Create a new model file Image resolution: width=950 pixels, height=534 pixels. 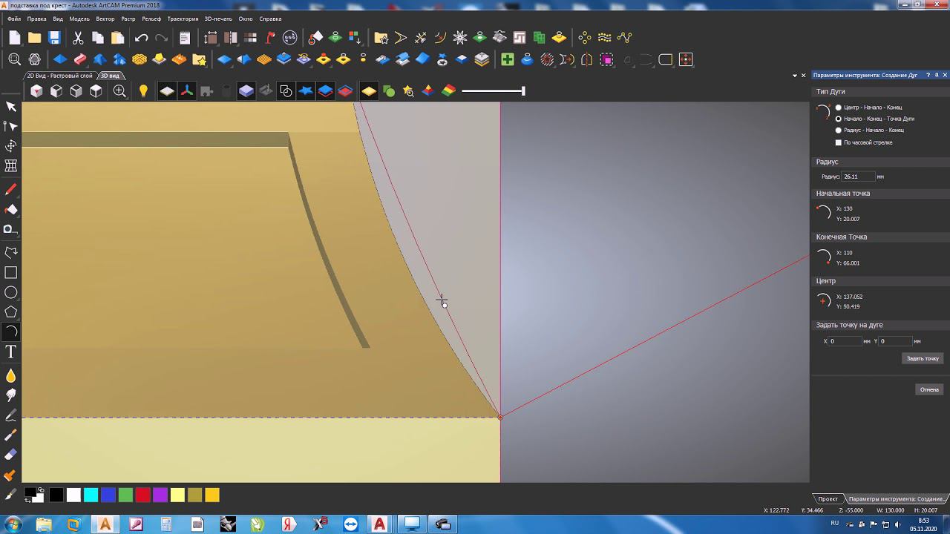point(15,38)
